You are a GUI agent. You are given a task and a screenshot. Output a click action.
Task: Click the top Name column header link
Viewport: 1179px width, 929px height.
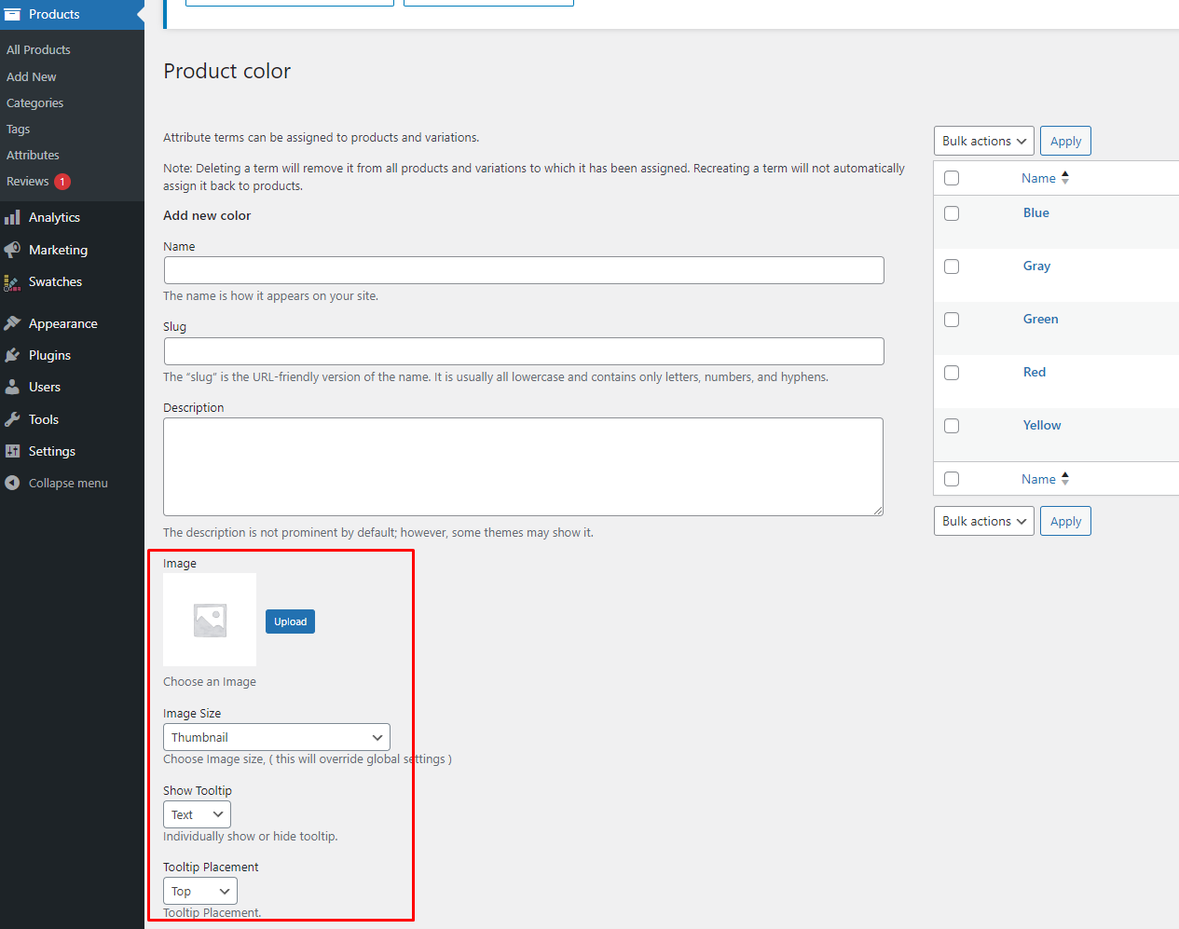(x=1038, y=178)
